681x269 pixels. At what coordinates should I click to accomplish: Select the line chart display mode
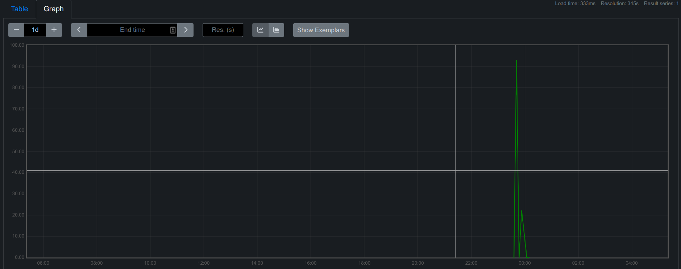tap(260, 30)
